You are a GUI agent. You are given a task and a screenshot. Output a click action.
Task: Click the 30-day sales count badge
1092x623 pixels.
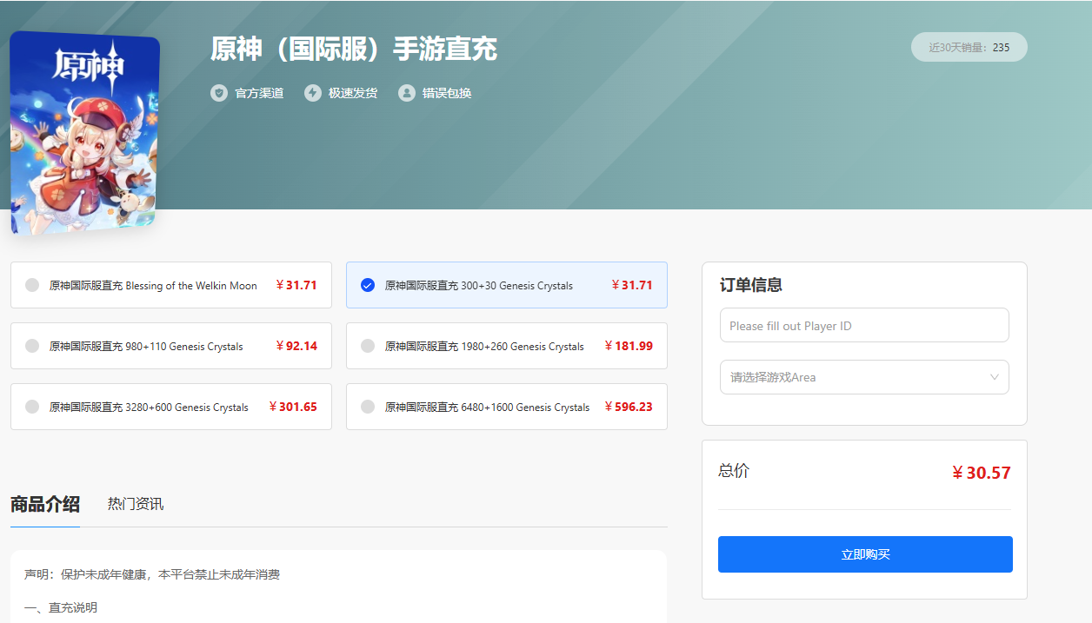click(x=969, y=47)
